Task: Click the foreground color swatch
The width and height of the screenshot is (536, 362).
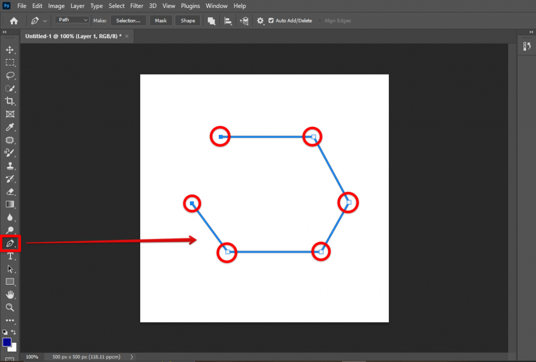Action: click(x=8, y=342)
